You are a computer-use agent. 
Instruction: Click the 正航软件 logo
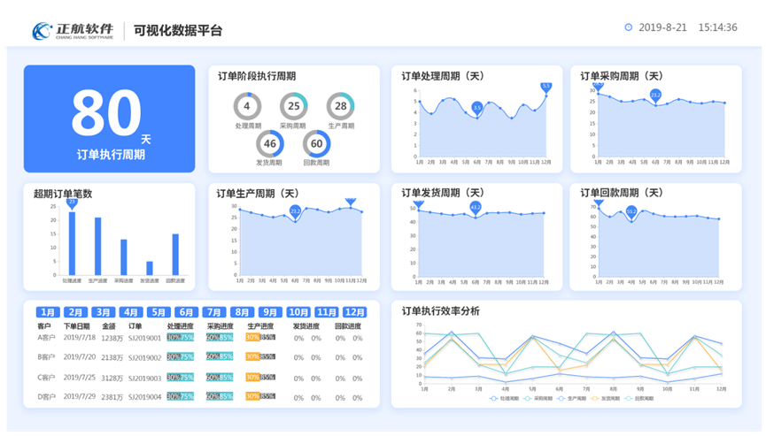tap(73, 30)
